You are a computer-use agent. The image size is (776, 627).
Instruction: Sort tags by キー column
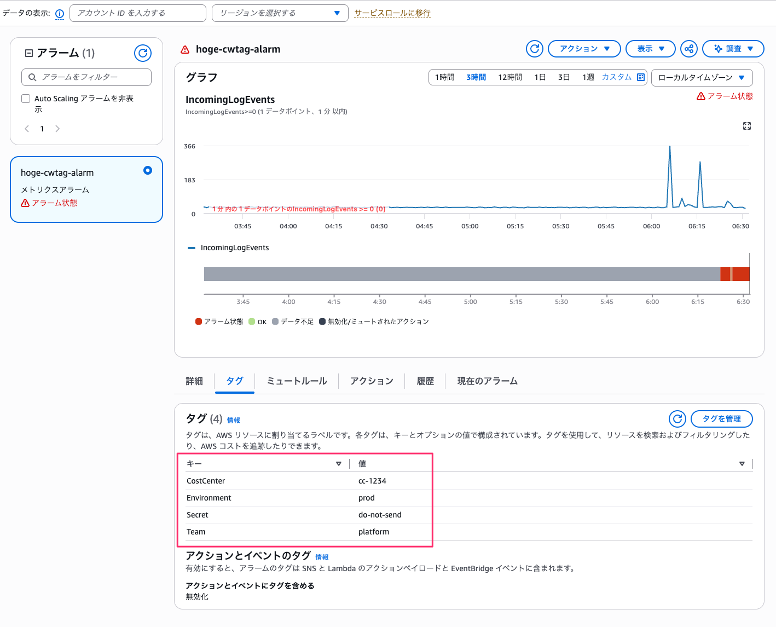pyautogui.click(x=339, y=464)
